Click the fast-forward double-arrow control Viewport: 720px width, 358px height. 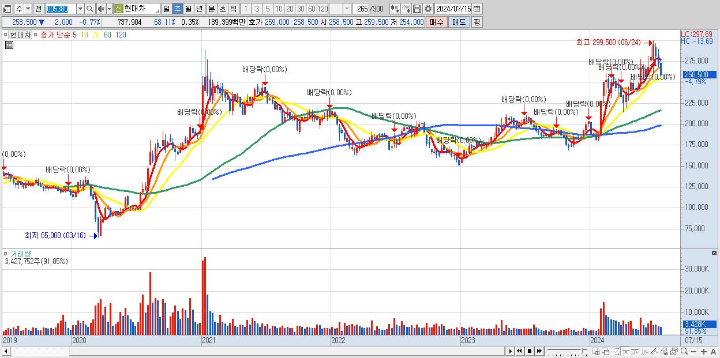click(x=539, y=351)
